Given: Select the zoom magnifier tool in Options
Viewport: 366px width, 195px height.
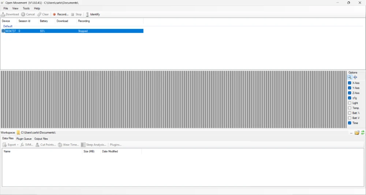Looking at the screenshot, I should (x=350, y=77).
